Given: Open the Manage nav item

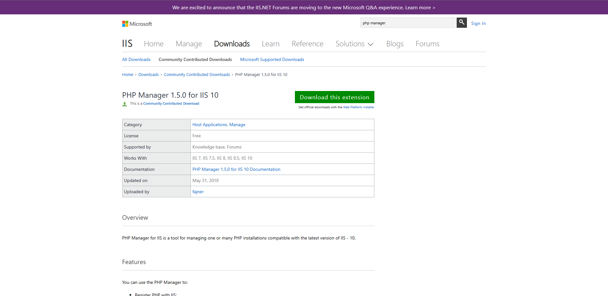Looking at the screenshot, I should click(x=189, y=44).
